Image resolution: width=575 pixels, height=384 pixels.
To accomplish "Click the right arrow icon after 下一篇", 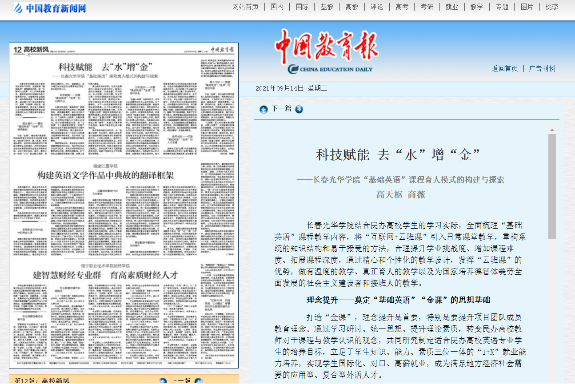I will coord(299,109).
